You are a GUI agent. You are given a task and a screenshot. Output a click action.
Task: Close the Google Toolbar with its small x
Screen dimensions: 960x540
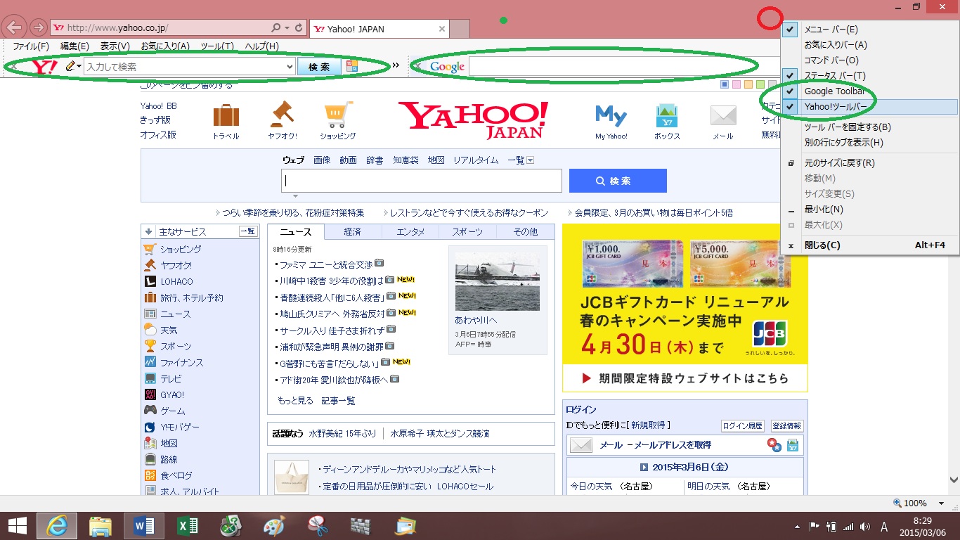click(419, 67)
